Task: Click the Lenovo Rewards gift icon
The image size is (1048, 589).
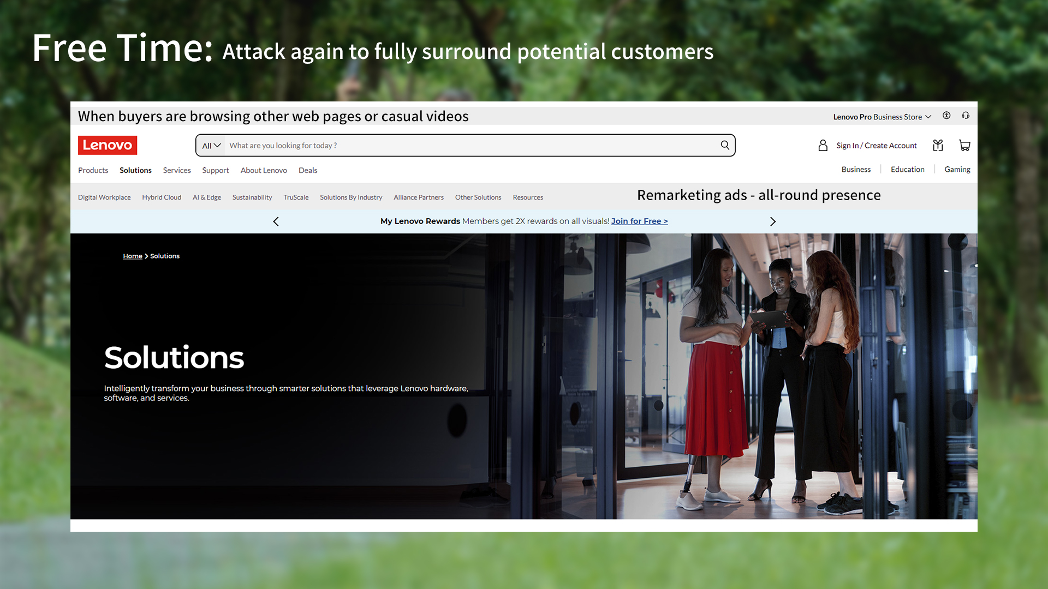Action: coord(938,145)
